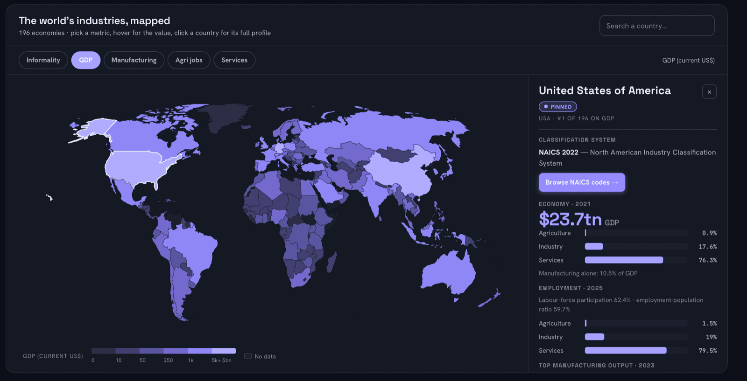Open Browse NAICS codes link

point(582,182)
